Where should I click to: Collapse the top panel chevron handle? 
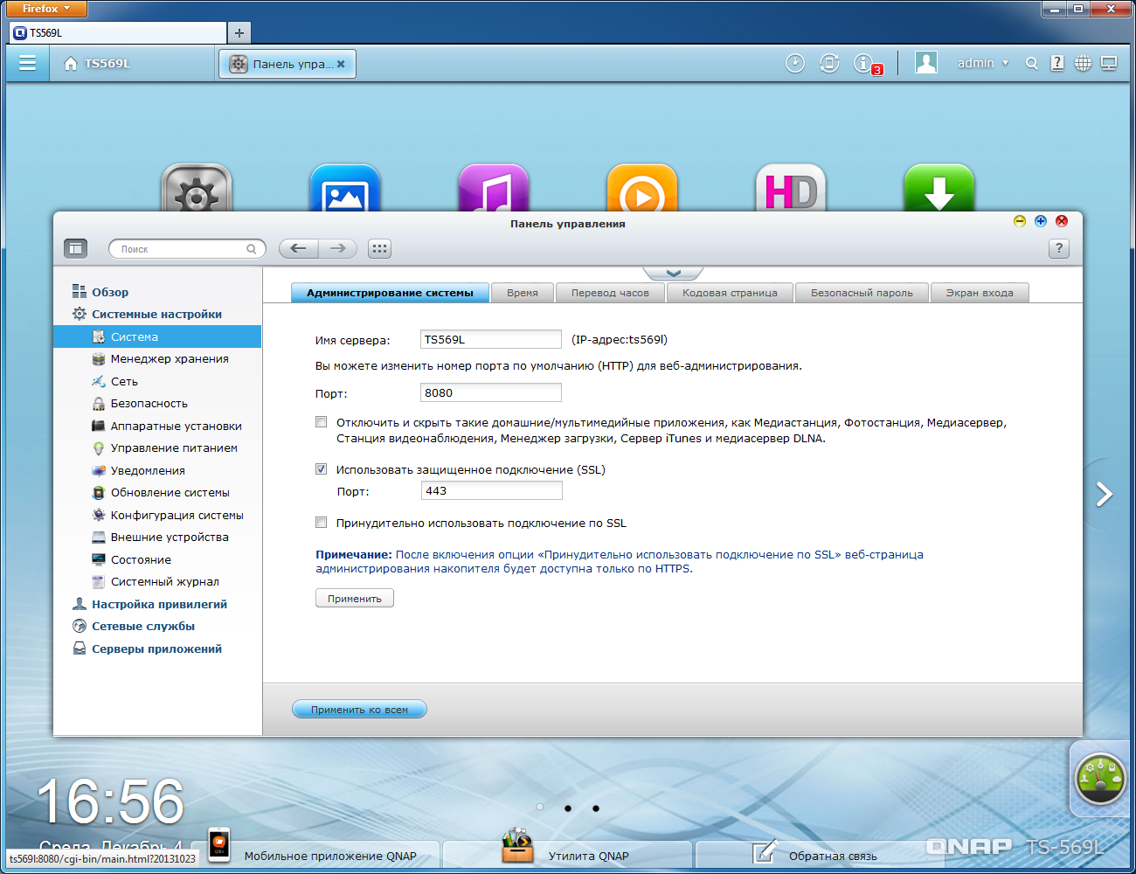(x=673, y=274)
